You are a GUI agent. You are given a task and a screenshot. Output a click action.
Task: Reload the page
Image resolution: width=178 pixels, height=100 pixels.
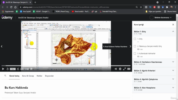[x=11, y=7]
